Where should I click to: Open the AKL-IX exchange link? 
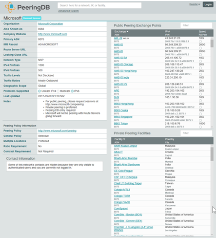click(x=118, y=38)
